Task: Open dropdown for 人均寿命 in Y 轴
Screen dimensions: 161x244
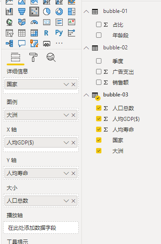Action: point(66,173)
